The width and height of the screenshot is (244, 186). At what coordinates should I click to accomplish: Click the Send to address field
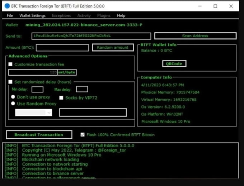point(91,36)
